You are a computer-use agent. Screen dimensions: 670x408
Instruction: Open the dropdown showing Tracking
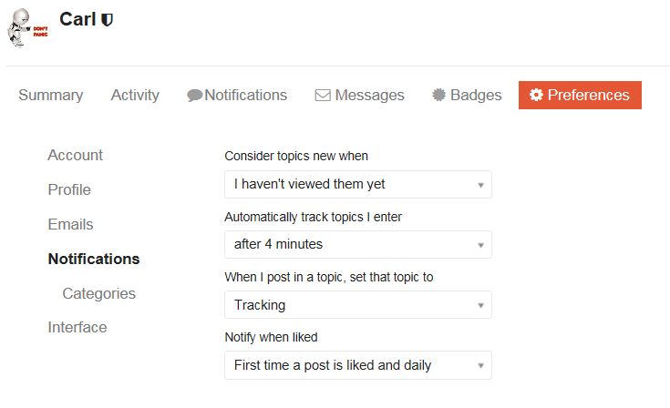(x=358, y=305)
